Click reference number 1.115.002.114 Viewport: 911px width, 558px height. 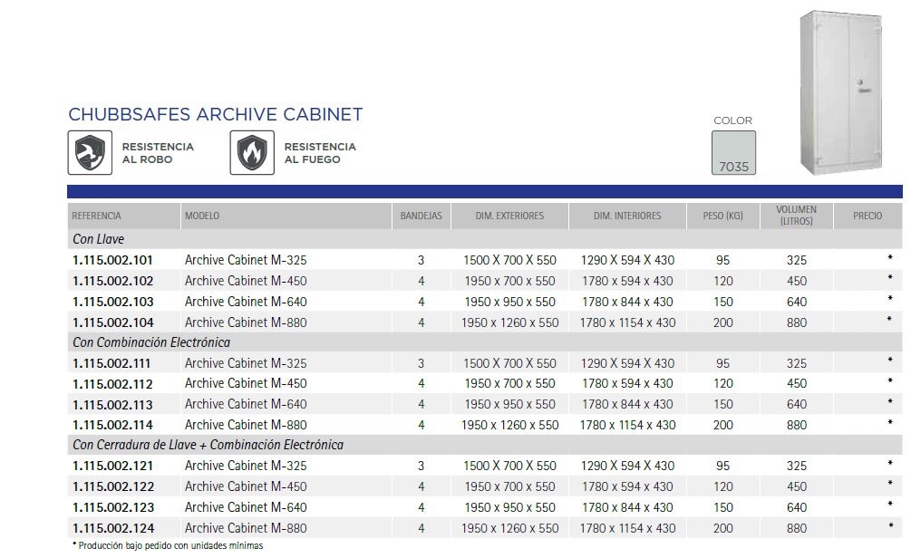113,425
